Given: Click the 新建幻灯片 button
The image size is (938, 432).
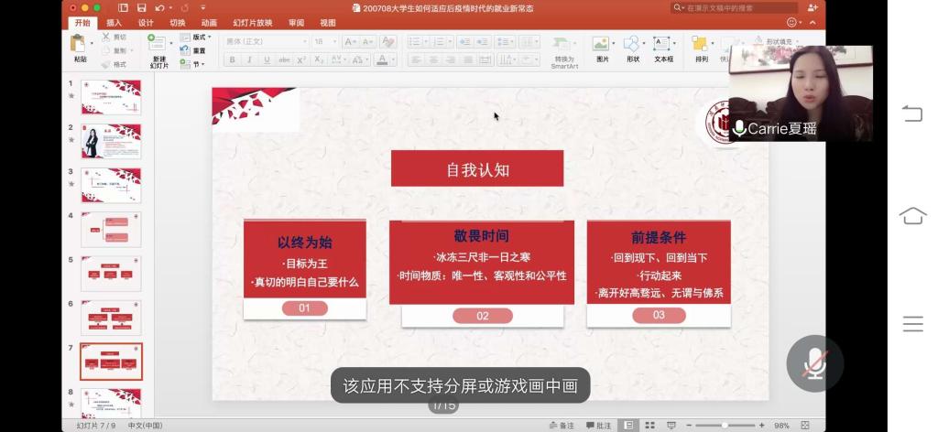Looking at the screenshot, I should point(158,50).
